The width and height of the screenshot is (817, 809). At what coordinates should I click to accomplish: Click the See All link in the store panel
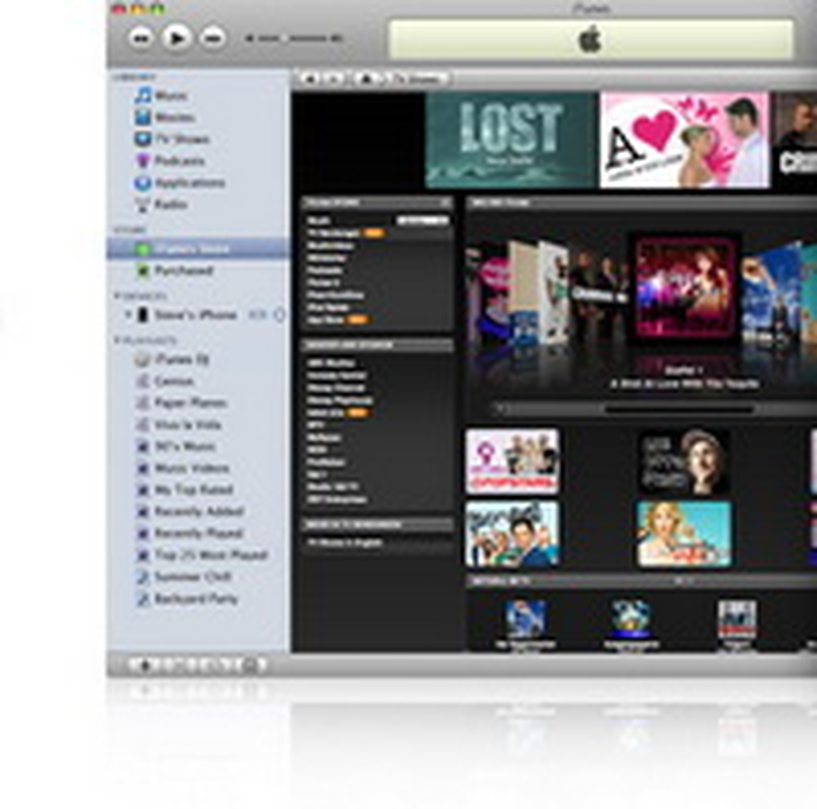tap(423, 220)
